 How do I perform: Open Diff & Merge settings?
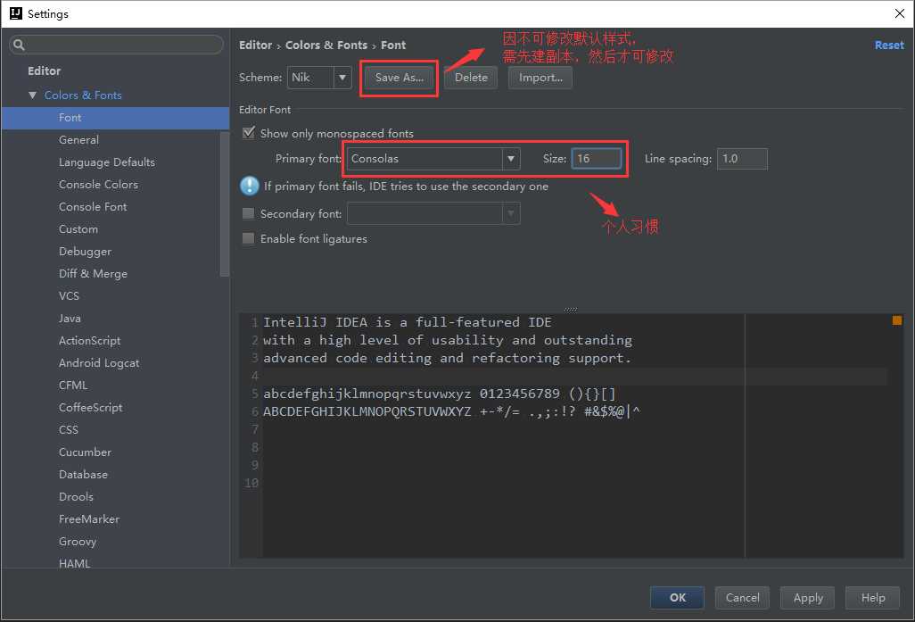[93, 273]
